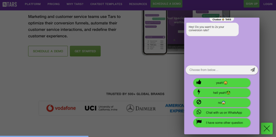Screen dimensions: 276x137
Task: Click the outlined Schedule a Demo button
Action: (x=48, y=51)
